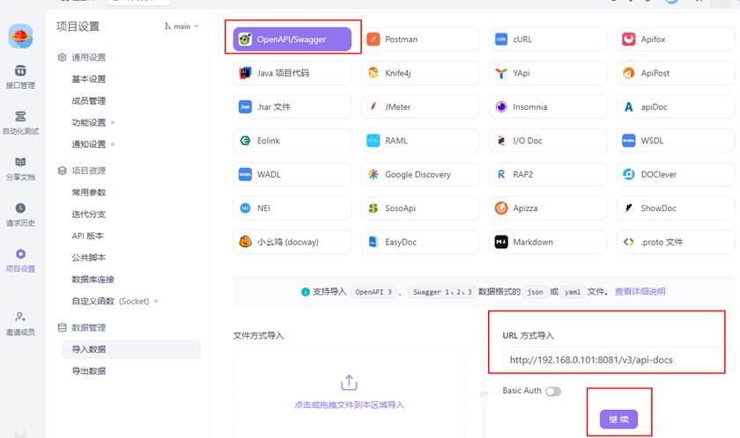Click the 通用设置 section header
The image size is (740, 438).
coord(82,57)
